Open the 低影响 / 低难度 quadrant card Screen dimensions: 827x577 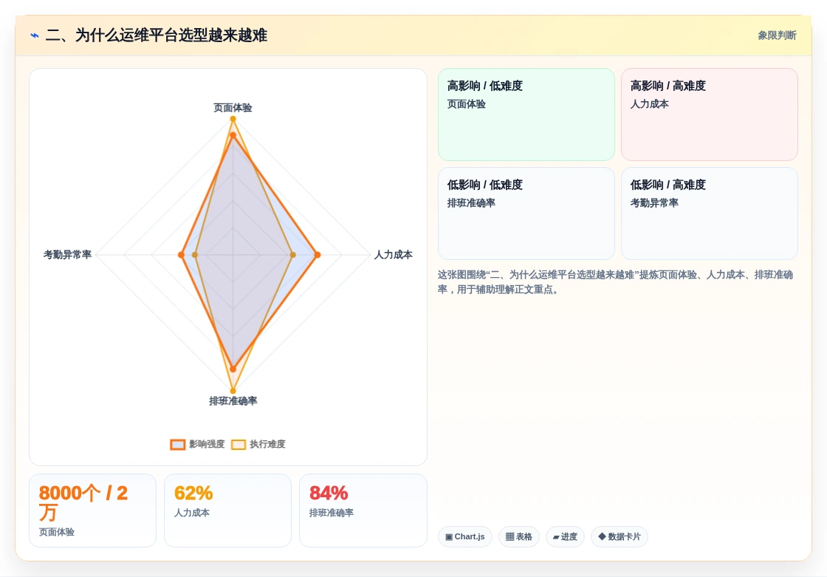point(526,214)
